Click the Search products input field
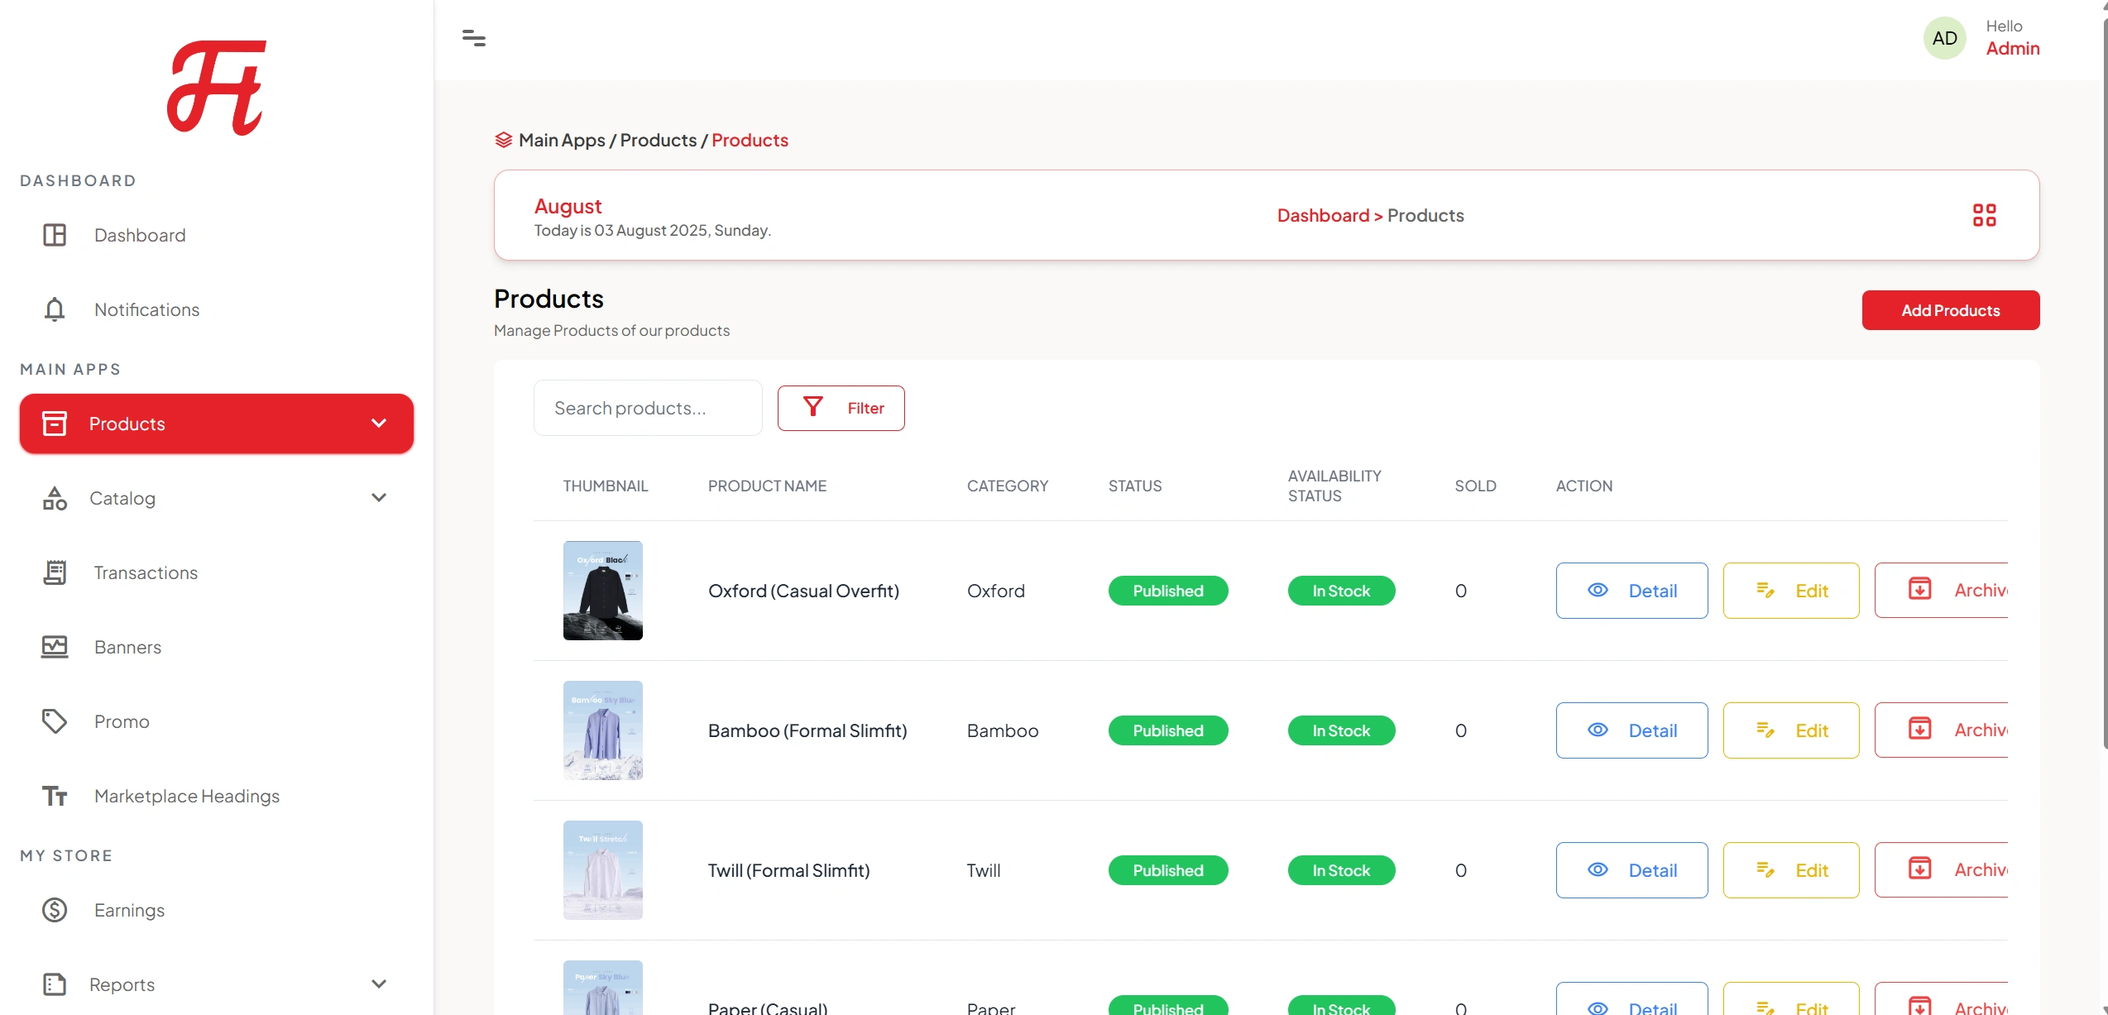Screen dimensions: 2108x1015 coord(647,408)
